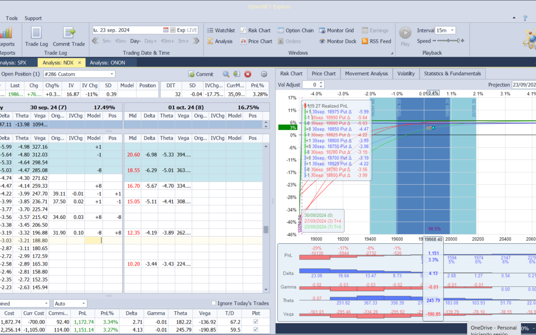Decrease playback speed with minus icon
The height and width of the screenshot is (335, 536).
tap(434, 41)
